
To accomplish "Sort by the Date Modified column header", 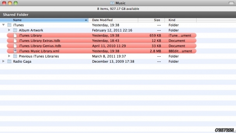I will click(113, 20).
